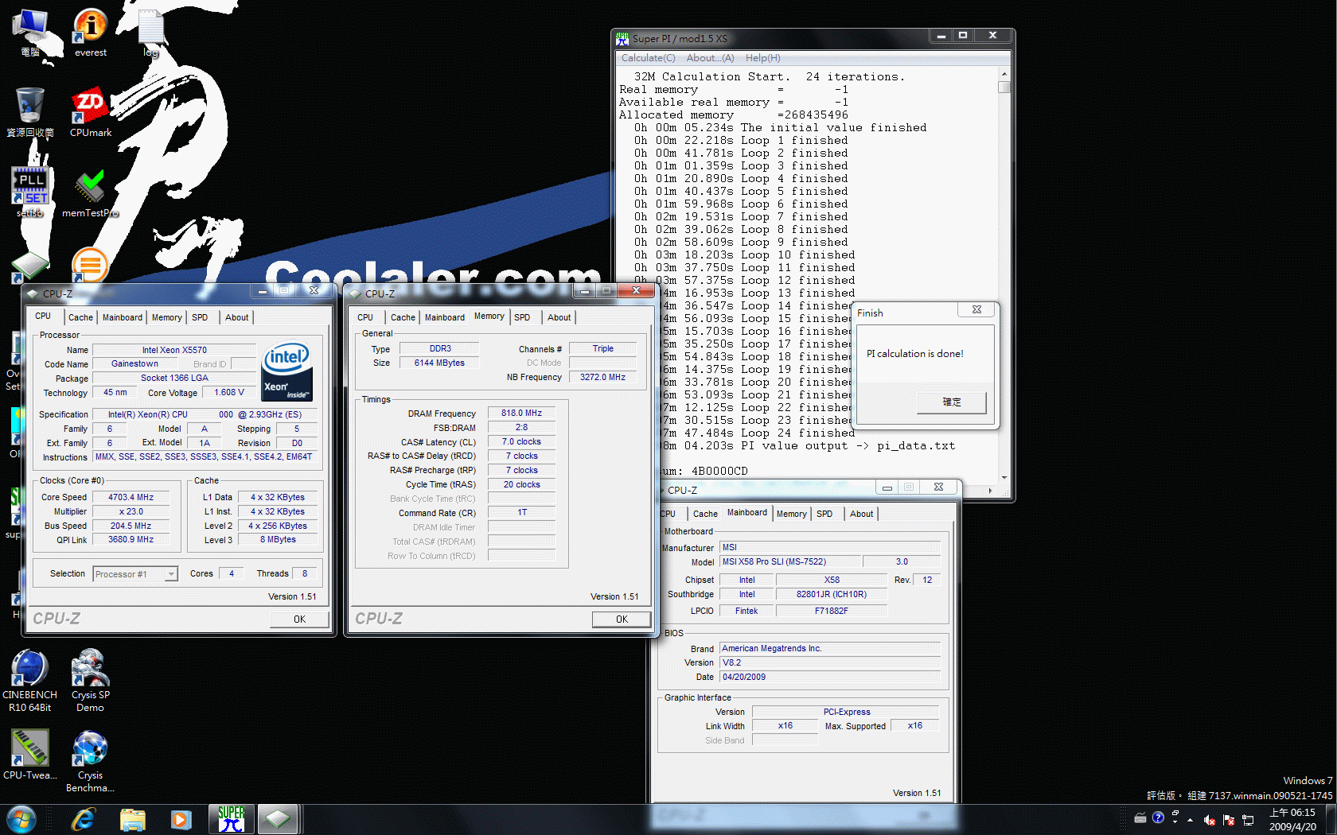Click OK in the middle CPU-Z window

622,619
